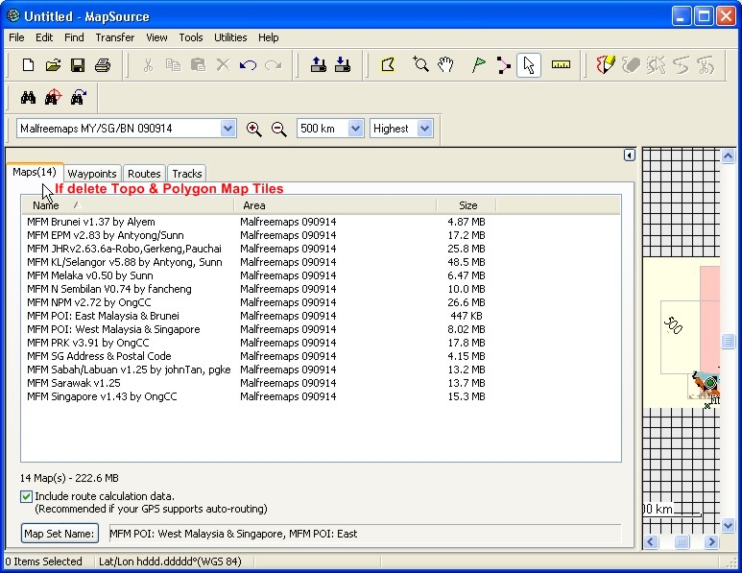Select the Maps(14) tab
742x573 pixels.
(x=34, y=172)
